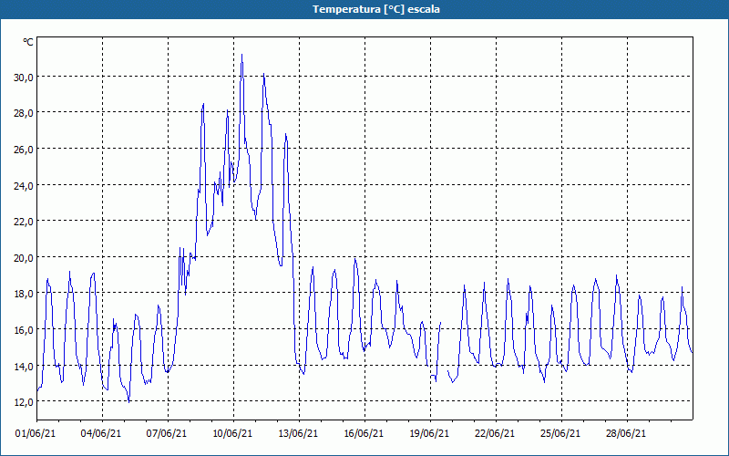Click the 12,0 y-axis value
729x456 pixels.
pos(24,402)
